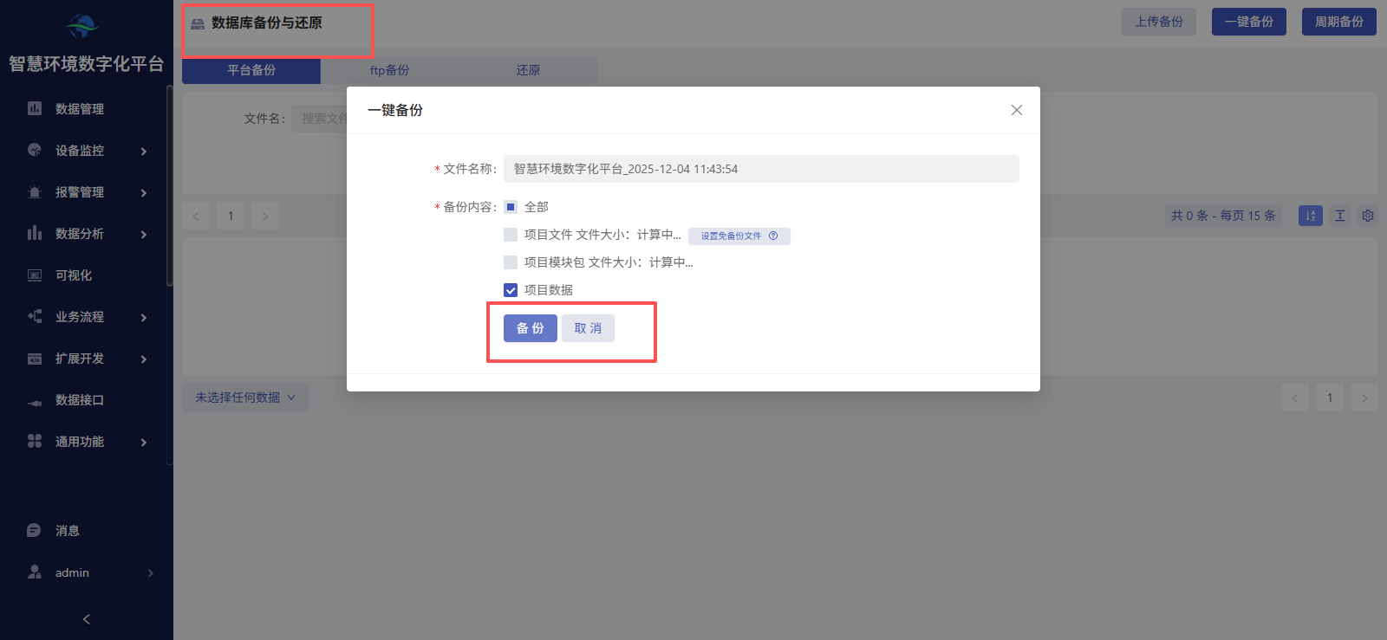The image size is (1387, 640).
Task: Click the admin user avatar icon
Action: [34, 572]
